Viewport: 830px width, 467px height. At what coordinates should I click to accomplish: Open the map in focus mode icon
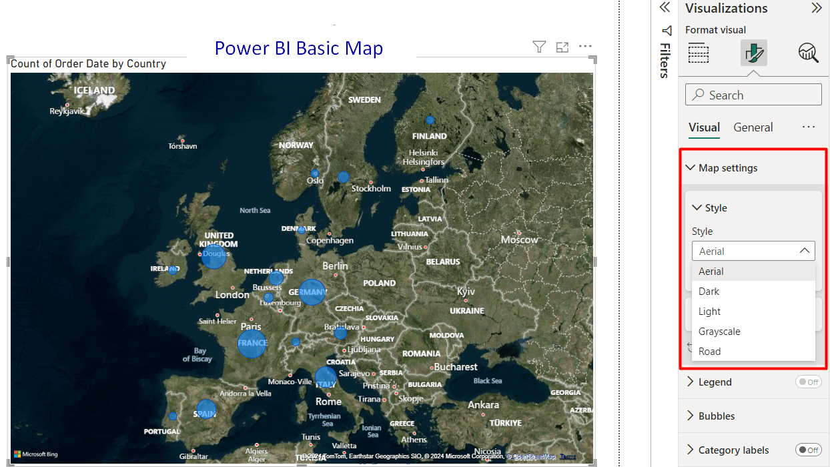[562, 47]
